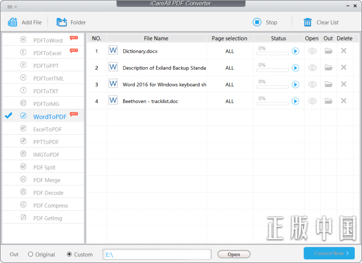This screenshot has height=263, width=362.
Task: Click the Clear List trash icon
Action: coord(308,22)
